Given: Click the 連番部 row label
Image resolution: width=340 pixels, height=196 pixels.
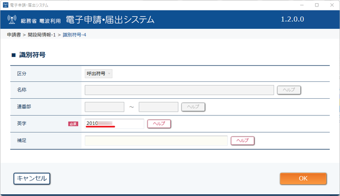Looking at the screenshot, I should [24, 107].
